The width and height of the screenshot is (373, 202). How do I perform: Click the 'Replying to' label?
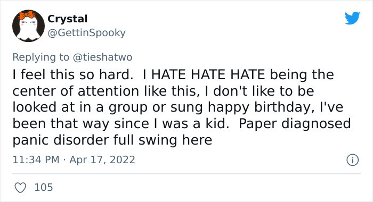pos(41,57)
